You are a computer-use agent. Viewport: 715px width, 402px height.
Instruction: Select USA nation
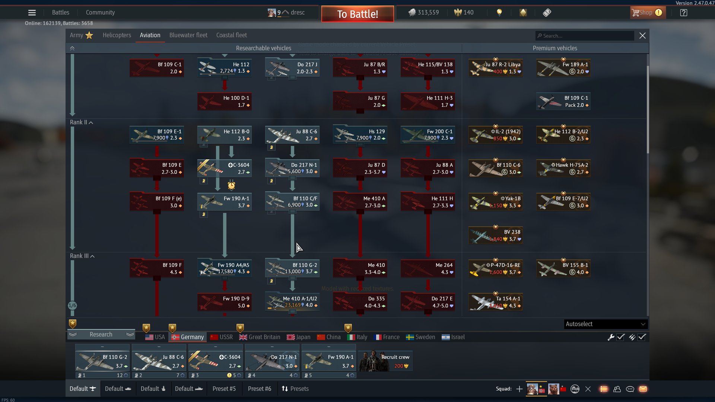[155, 337]
